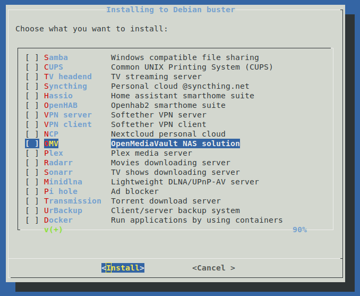Image resolution: width=360 pixels, height=296 pixels.
Task: Click 'Movies downloading server' description
Action: click(x=170, y=163)
